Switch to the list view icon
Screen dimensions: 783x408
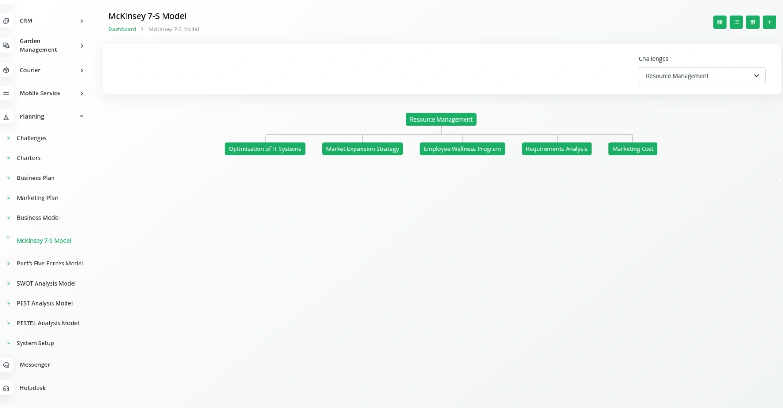click(736, 22)
